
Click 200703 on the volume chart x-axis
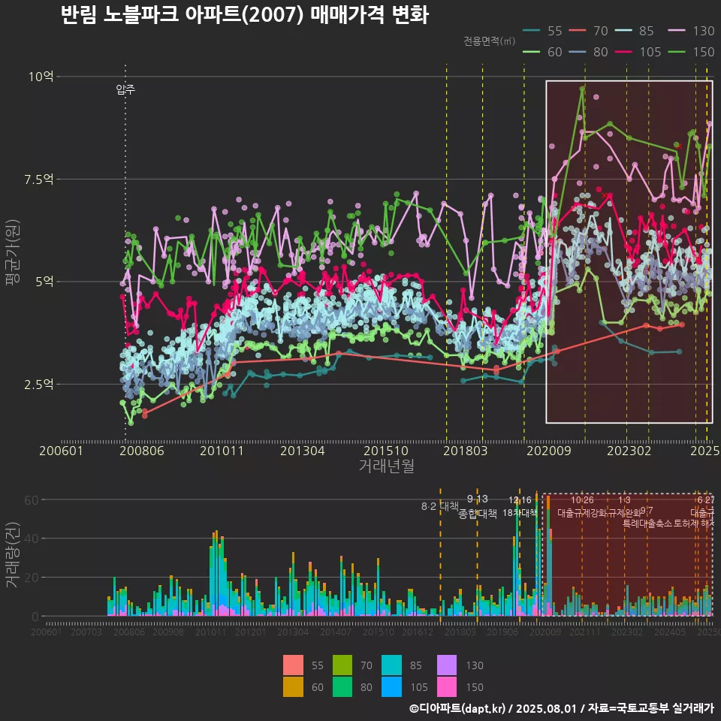click(86, 632)
